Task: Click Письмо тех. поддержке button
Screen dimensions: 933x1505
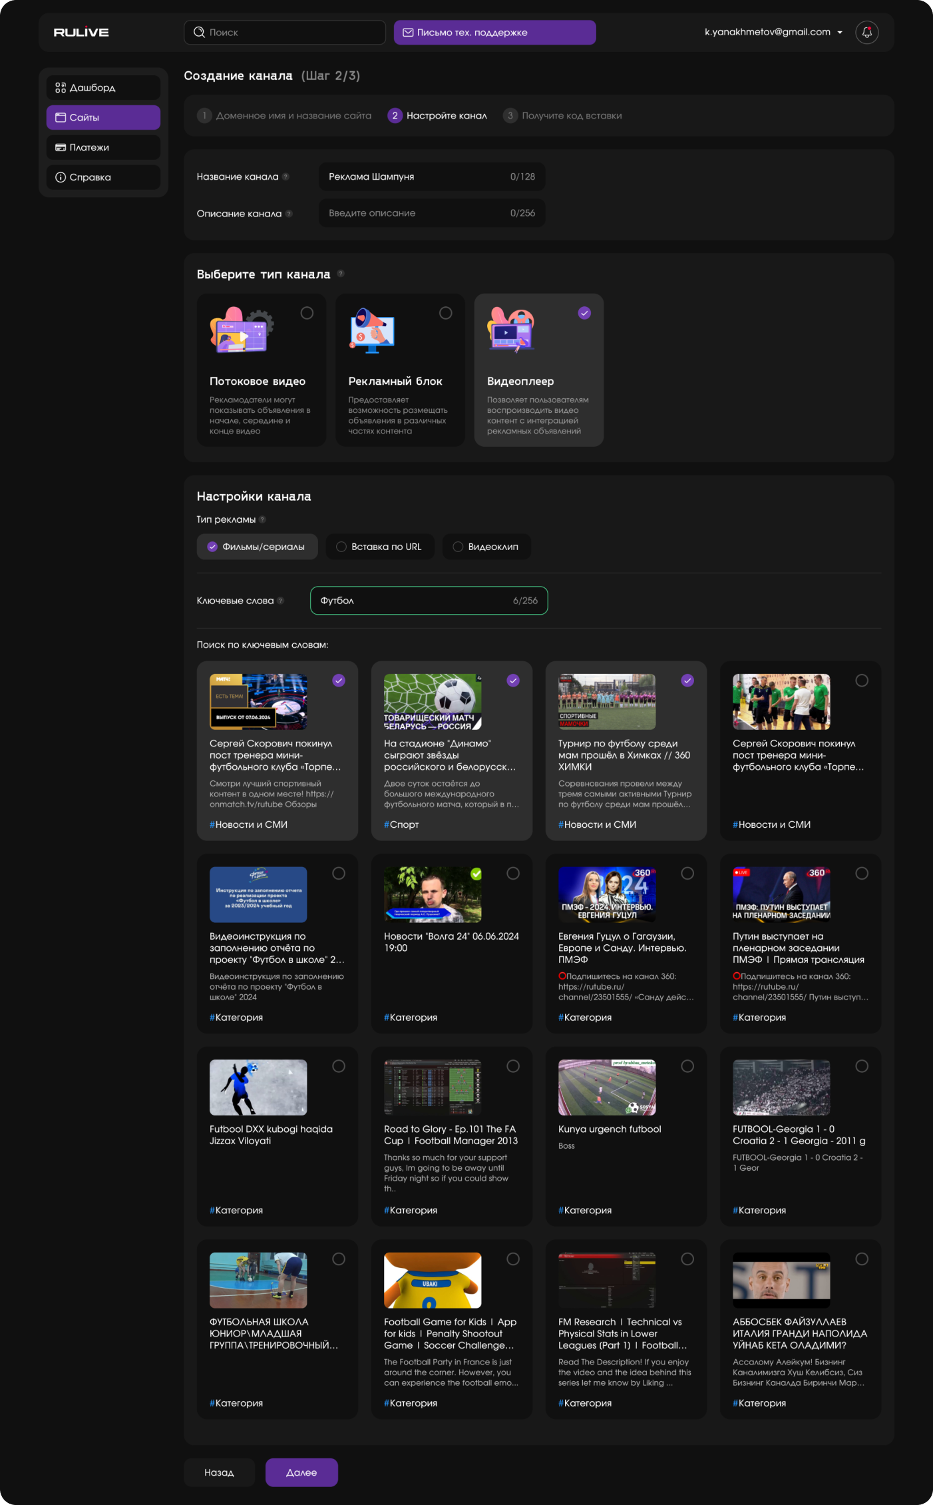Action: coord(494,33)
